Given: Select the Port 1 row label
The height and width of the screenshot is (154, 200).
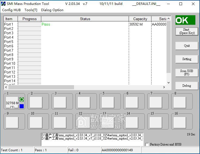Looking at the screenshot, I should (8, 24).
